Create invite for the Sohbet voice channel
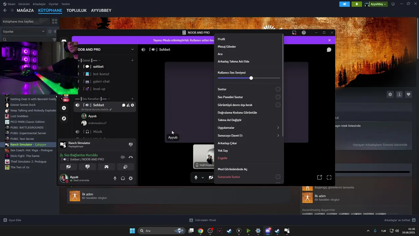 [x=128, y=105]
